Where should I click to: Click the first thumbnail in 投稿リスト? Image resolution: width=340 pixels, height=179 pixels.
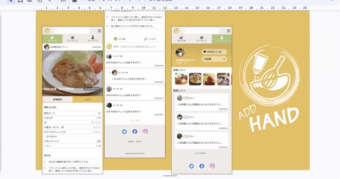coord(181,79)
